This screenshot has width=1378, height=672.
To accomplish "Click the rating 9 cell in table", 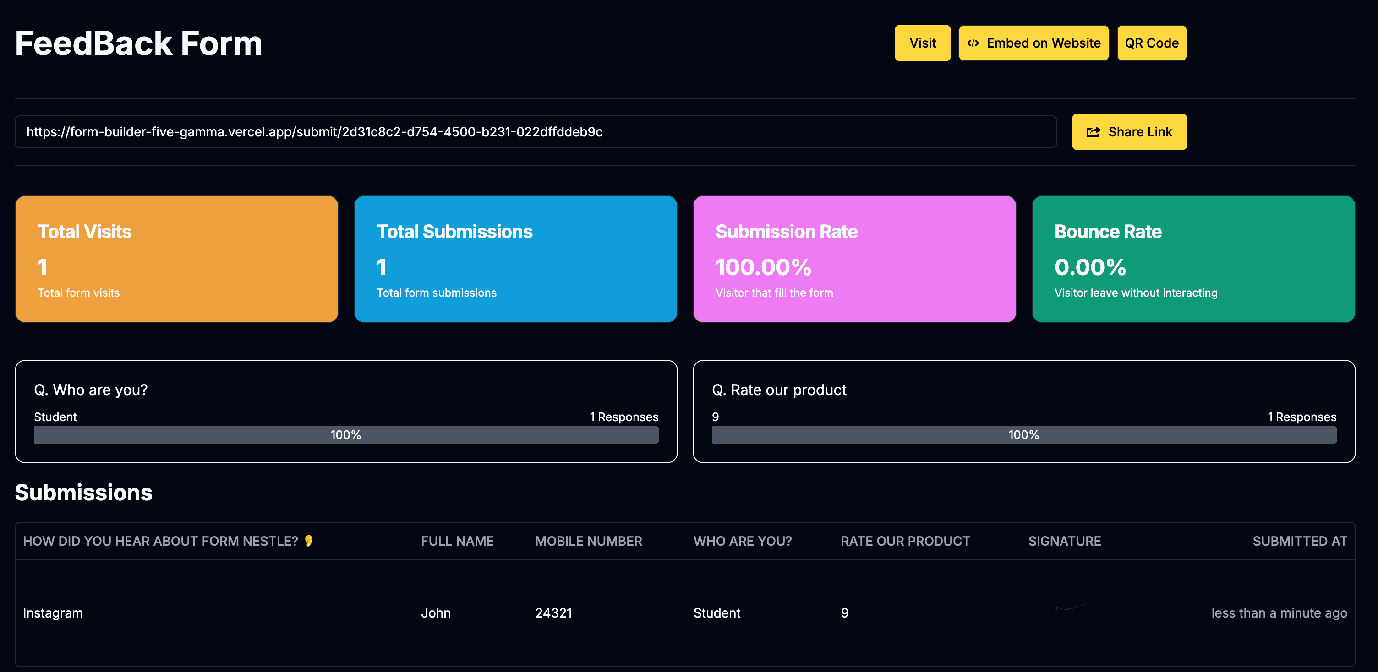I will tap(844, 612).
